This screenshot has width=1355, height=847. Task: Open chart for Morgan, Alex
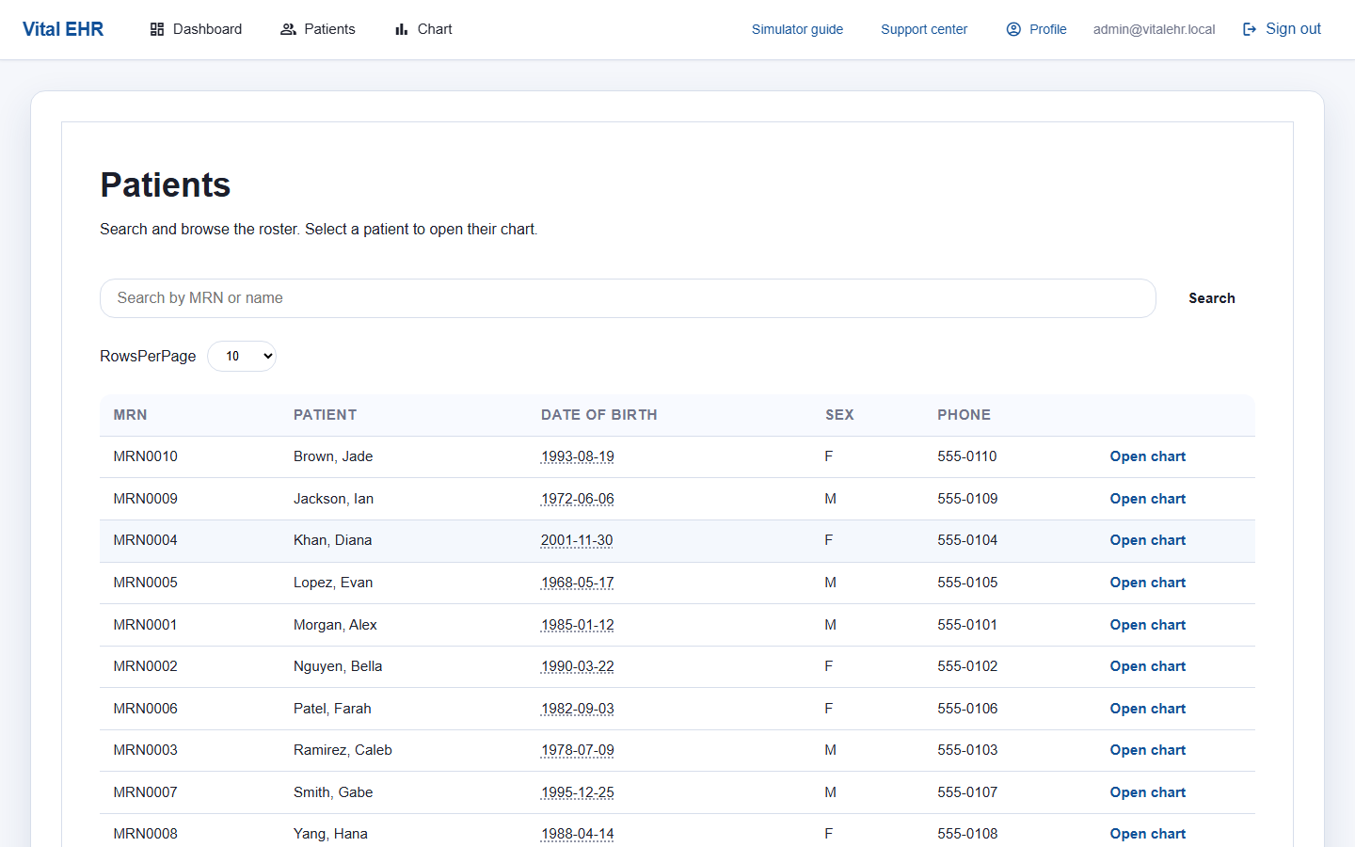coord(1147,624)
